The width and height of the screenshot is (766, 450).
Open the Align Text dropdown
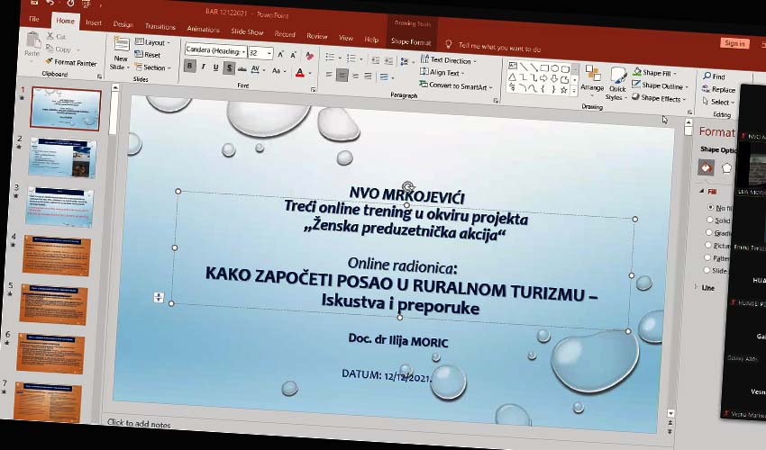(x=442, y=72)
